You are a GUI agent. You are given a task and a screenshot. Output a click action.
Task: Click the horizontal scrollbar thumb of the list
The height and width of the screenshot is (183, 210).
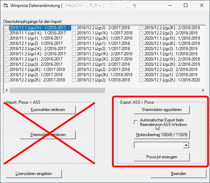[57, 90]
